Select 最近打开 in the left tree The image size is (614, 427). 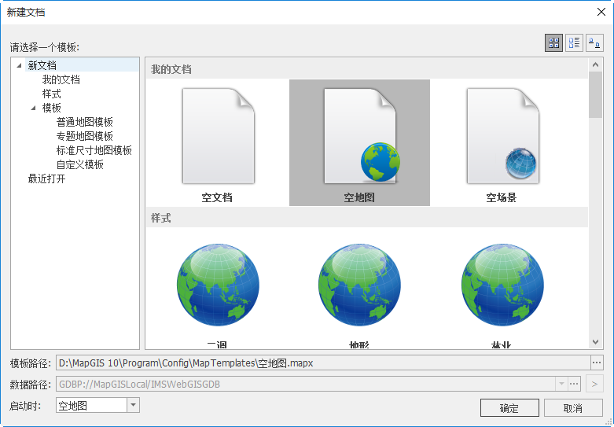tap(46, 179)
